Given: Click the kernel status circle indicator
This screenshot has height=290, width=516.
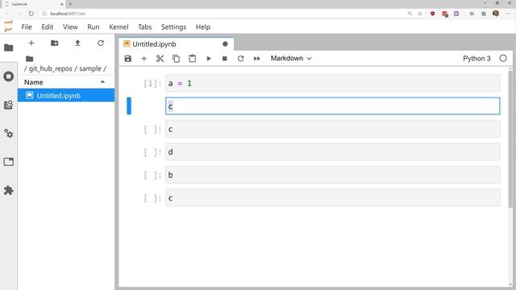Looking at the screenshot, I should click(503, 59).
